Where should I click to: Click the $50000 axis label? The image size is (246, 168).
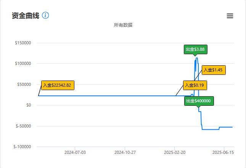(24, 84)
